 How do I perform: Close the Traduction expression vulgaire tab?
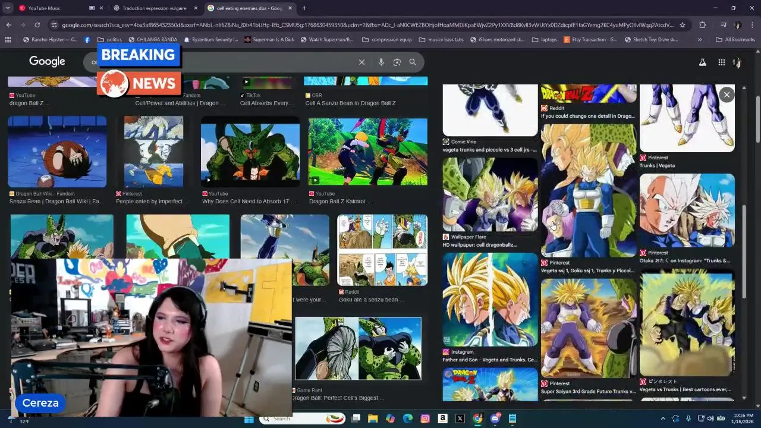pyautogui.click(x=196, y=8)
